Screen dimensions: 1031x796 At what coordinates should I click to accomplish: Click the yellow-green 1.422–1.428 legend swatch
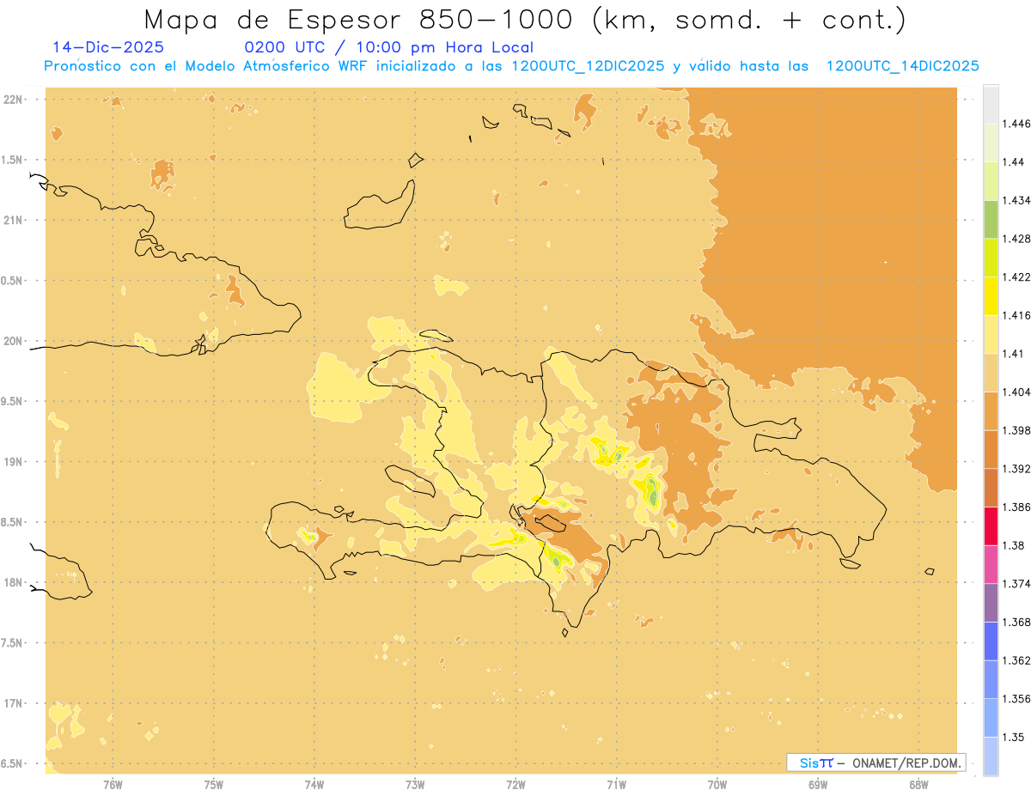[991, 258]
